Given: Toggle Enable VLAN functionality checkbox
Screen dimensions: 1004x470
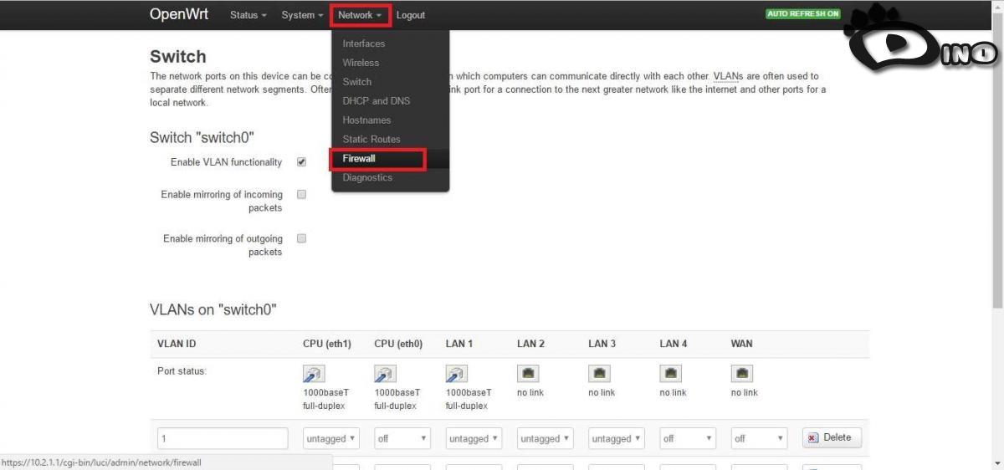Looking at the screenshot, I should [301, 162].
